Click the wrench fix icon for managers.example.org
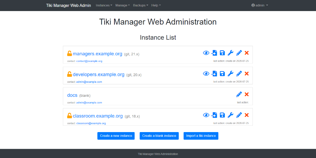 [230, 53]
